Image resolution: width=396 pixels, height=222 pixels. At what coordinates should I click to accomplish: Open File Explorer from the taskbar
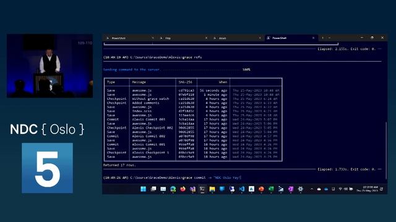coord(212,189)
